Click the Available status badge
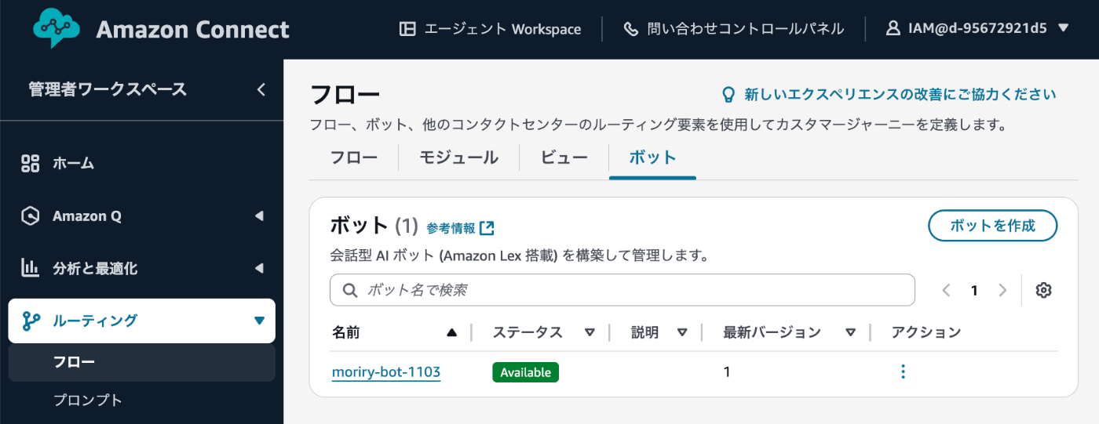Image resolution: width=1099 pixels, height=424 pixels. [525, 372]
